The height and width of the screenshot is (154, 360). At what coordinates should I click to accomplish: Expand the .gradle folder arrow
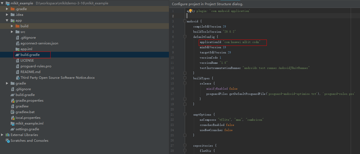pos(7,9)
